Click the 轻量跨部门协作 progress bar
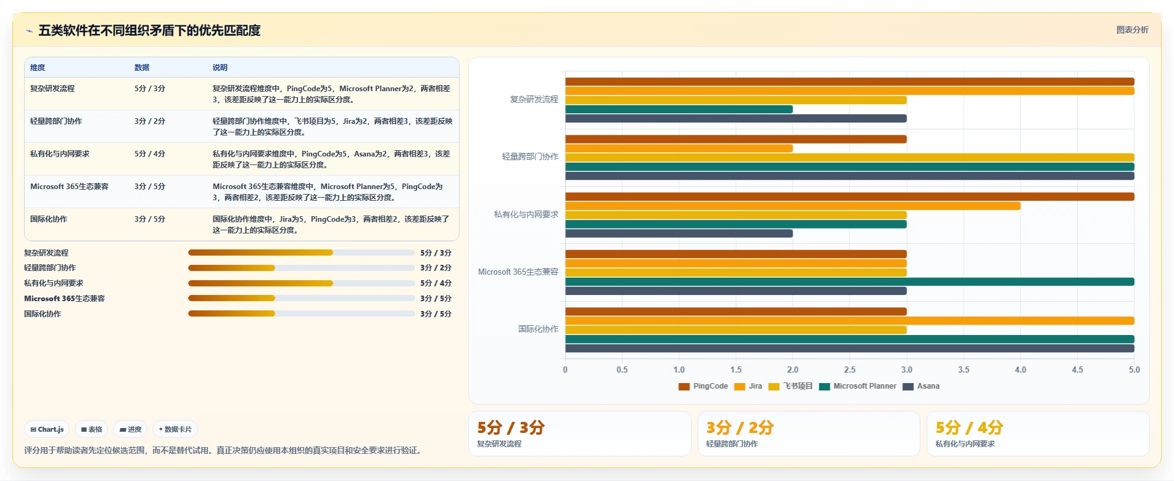The image size is (1174, 481). [x=301, y=268]
